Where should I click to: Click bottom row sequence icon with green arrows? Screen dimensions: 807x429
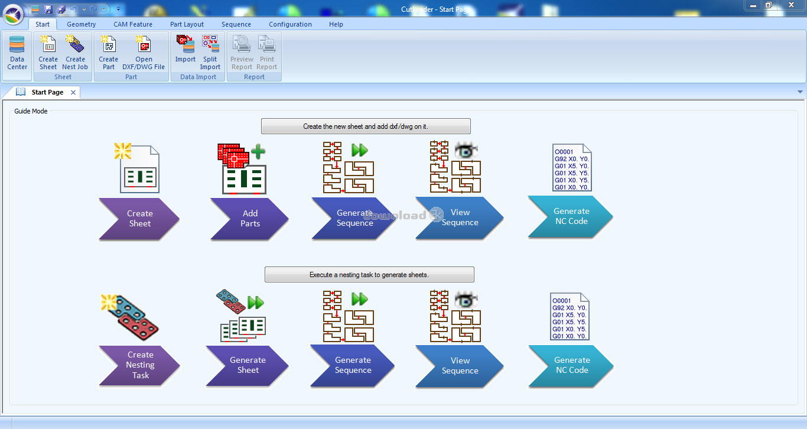pyautogui.click(x=349, y=316)
